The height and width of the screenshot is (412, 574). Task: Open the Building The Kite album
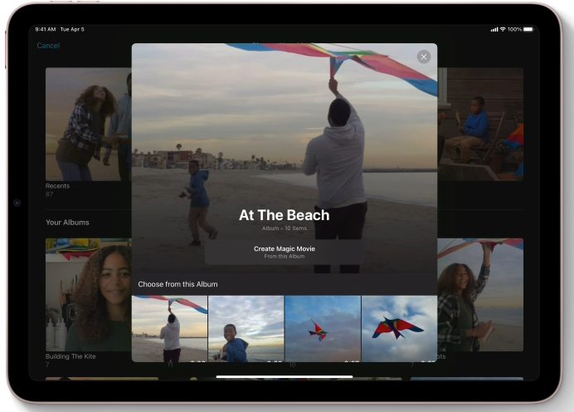click(x=88, y=295)
